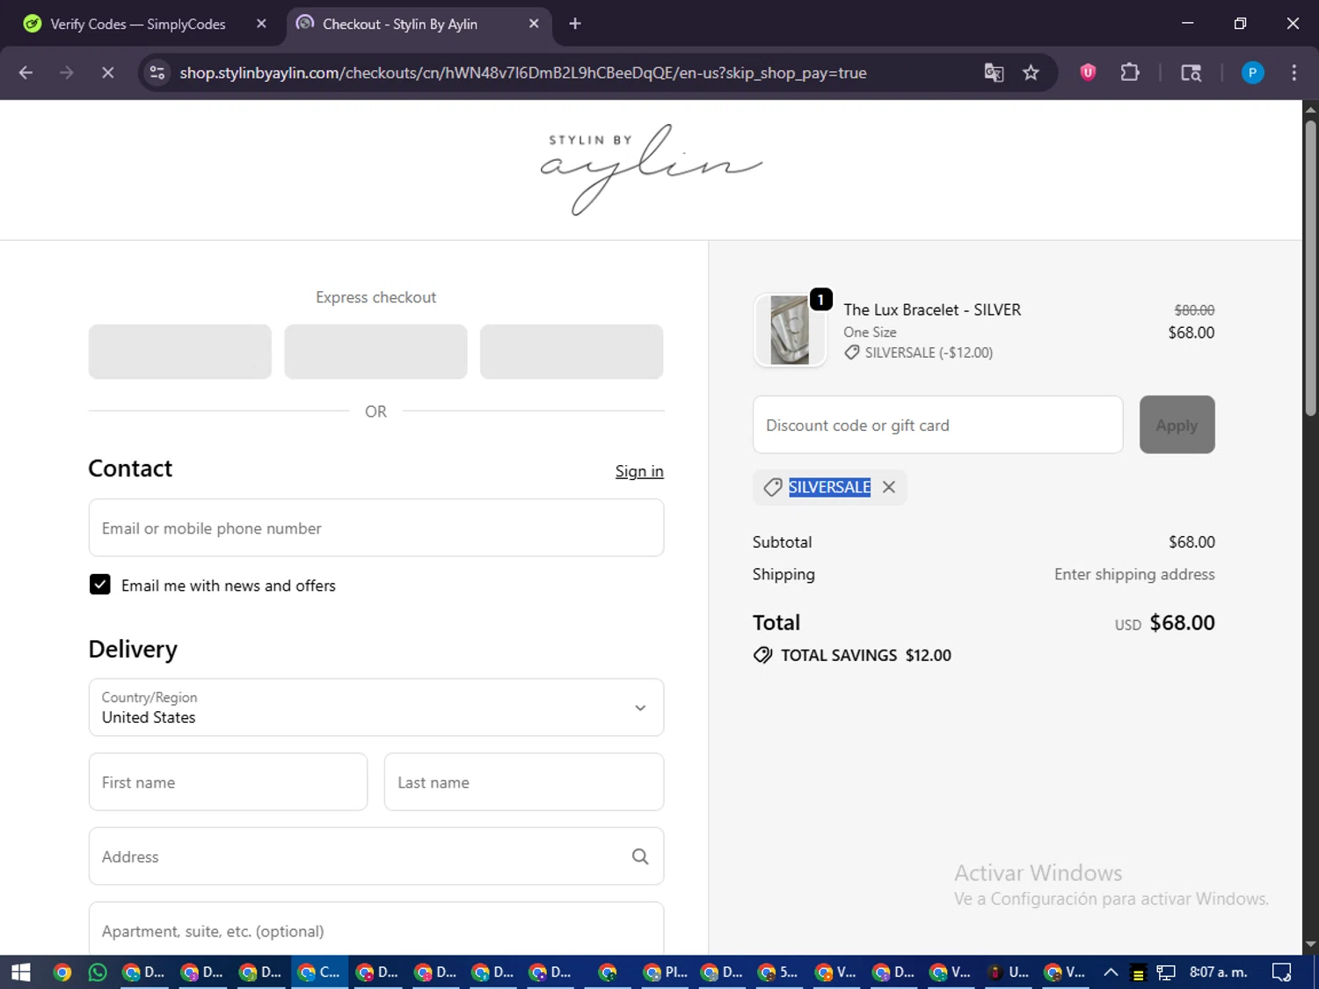This screenshot has width=1319, height=989.
Task: Focus the Last name field
Action: click(x=524, y=782)
